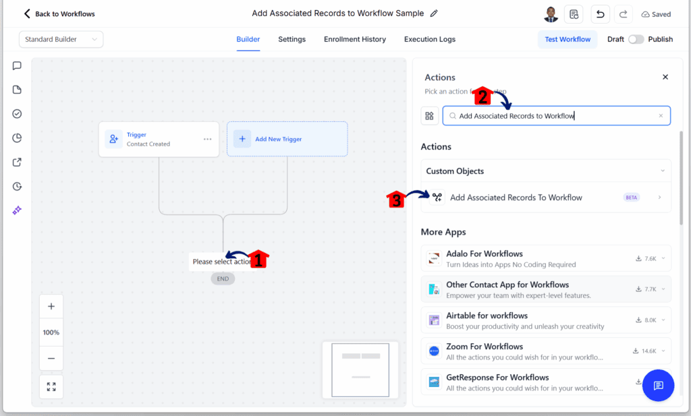Open the Standard Builder dropdown

click(x=61, y=39)
